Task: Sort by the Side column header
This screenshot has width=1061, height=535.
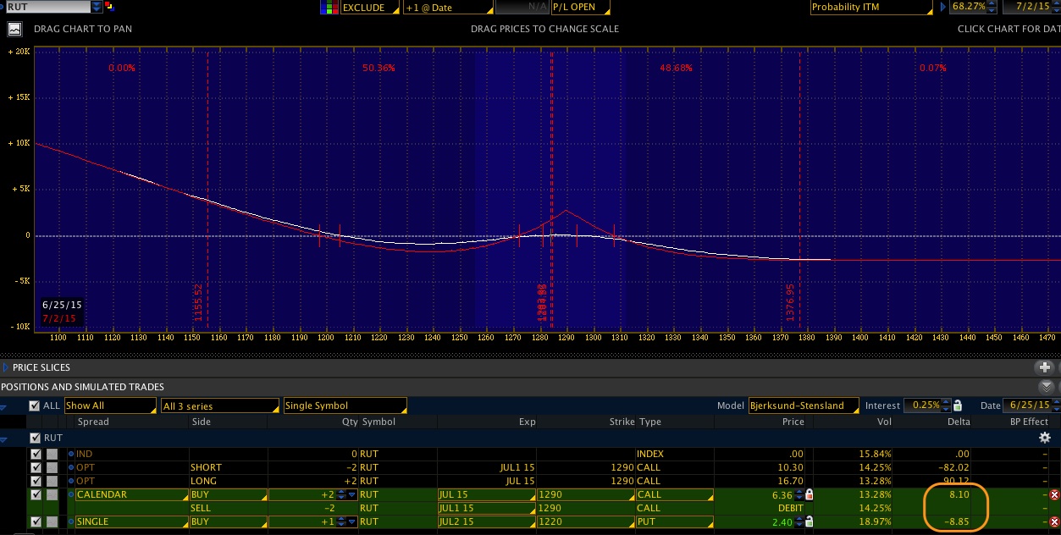Action: 202,422
